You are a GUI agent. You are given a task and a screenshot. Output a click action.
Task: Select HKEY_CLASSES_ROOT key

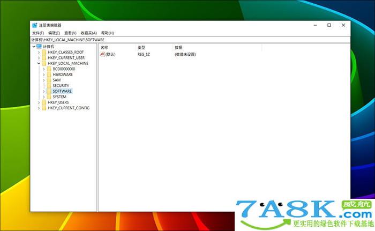66,52
